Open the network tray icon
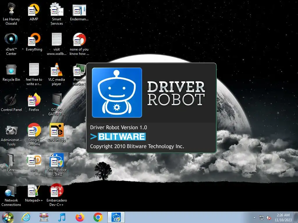Screen dimensions: 298x223 tap(262, 218)
